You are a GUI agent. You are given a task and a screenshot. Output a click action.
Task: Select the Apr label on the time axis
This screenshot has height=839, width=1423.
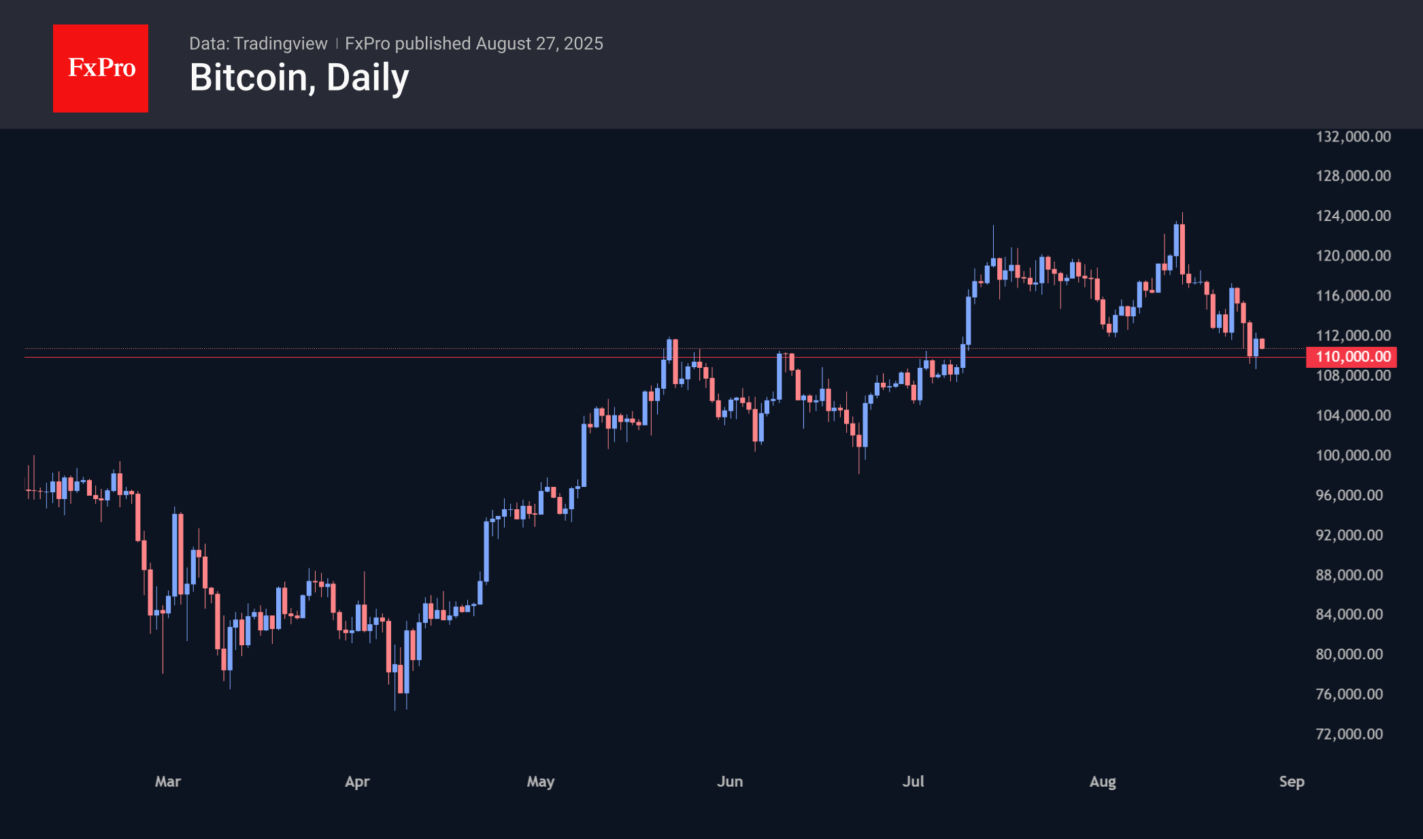click(357, 781)
